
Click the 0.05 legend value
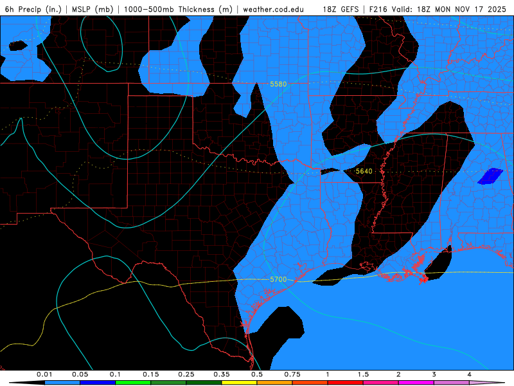[80, 374]
